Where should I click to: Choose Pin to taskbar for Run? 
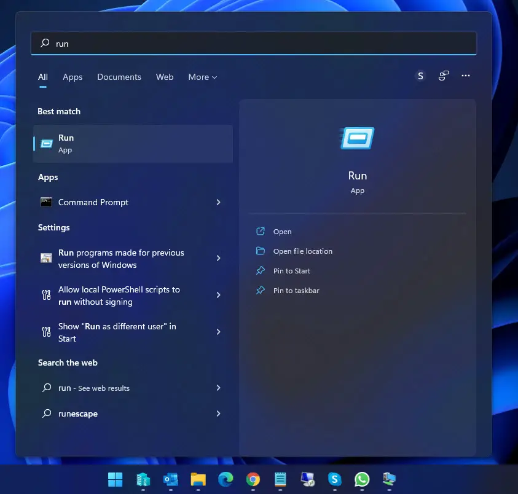pyautogui.click(x=296, y=291)
